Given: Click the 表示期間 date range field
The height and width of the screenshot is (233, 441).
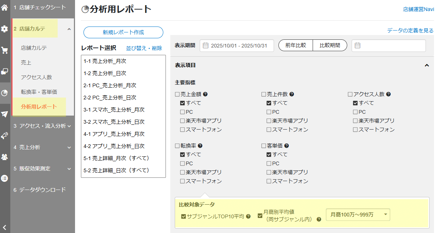Looking at the screenshot, I should click(237, 46).
